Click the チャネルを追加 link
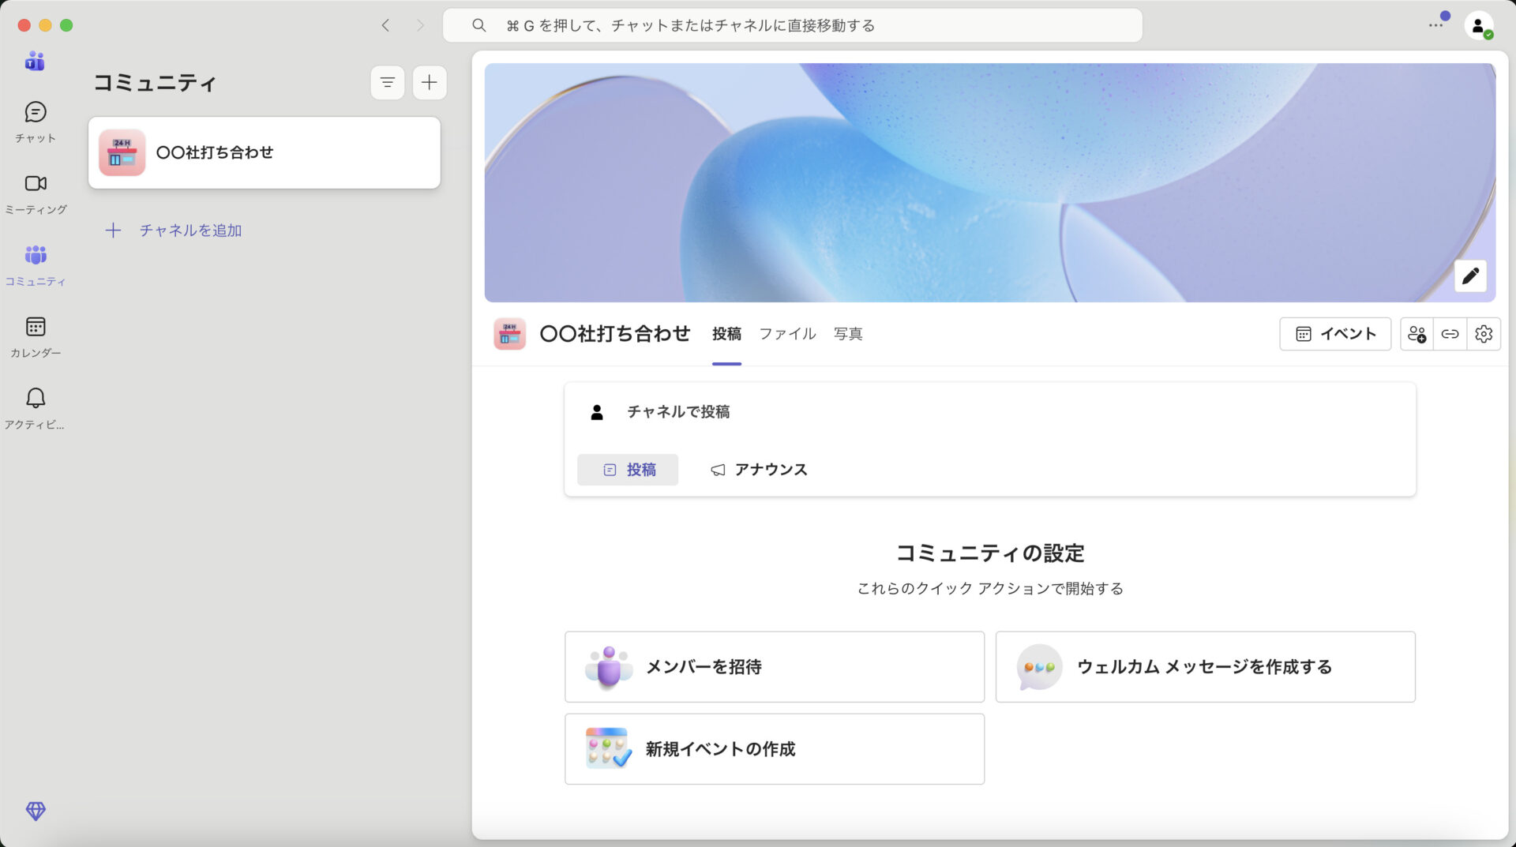Image resolution: width=1516 pixels, height=847 pixels. [x=189, y=230]
